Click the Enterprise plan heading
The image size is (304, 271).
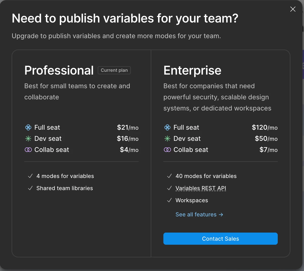(192, 70)
